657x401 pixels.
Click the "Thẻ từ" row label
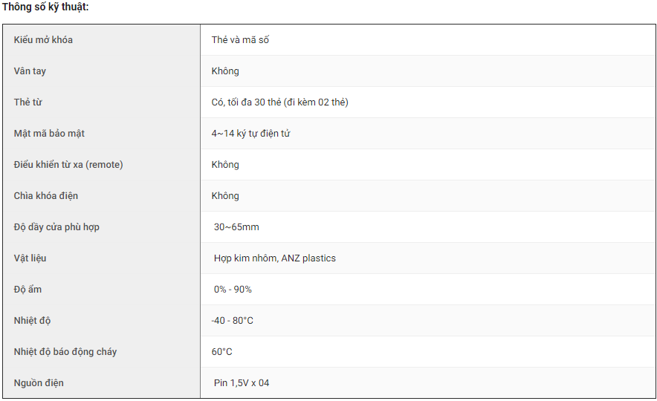[x=28, y=102]
